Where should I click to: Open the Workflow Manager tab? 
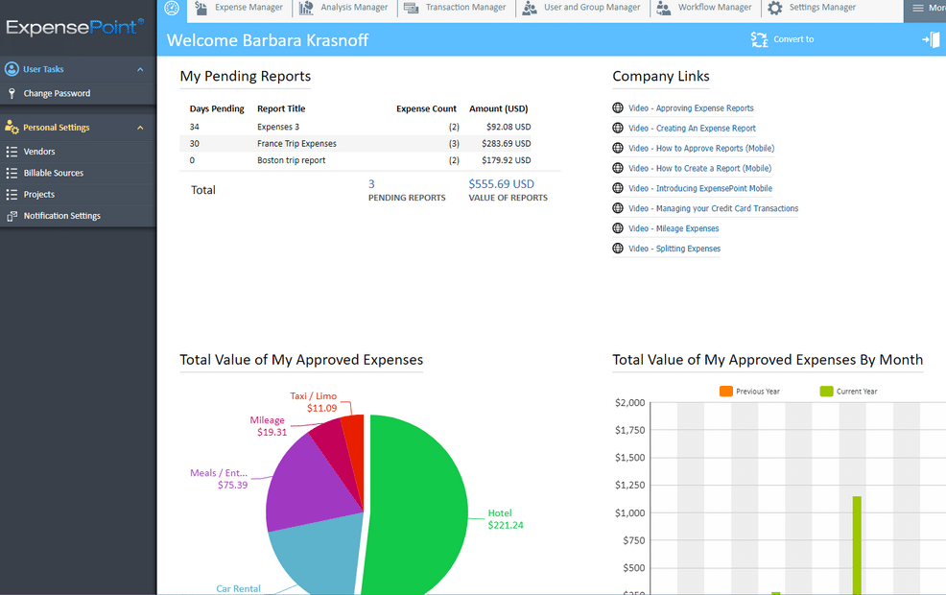tap(704, 8)
